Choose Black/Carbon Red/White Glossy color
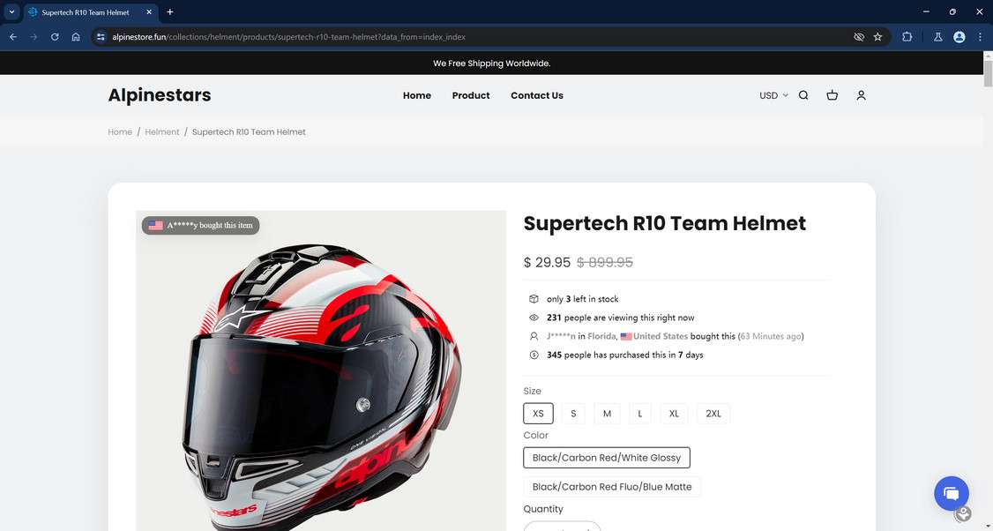The width and height of the screenshot is (993, 531). 607,458
